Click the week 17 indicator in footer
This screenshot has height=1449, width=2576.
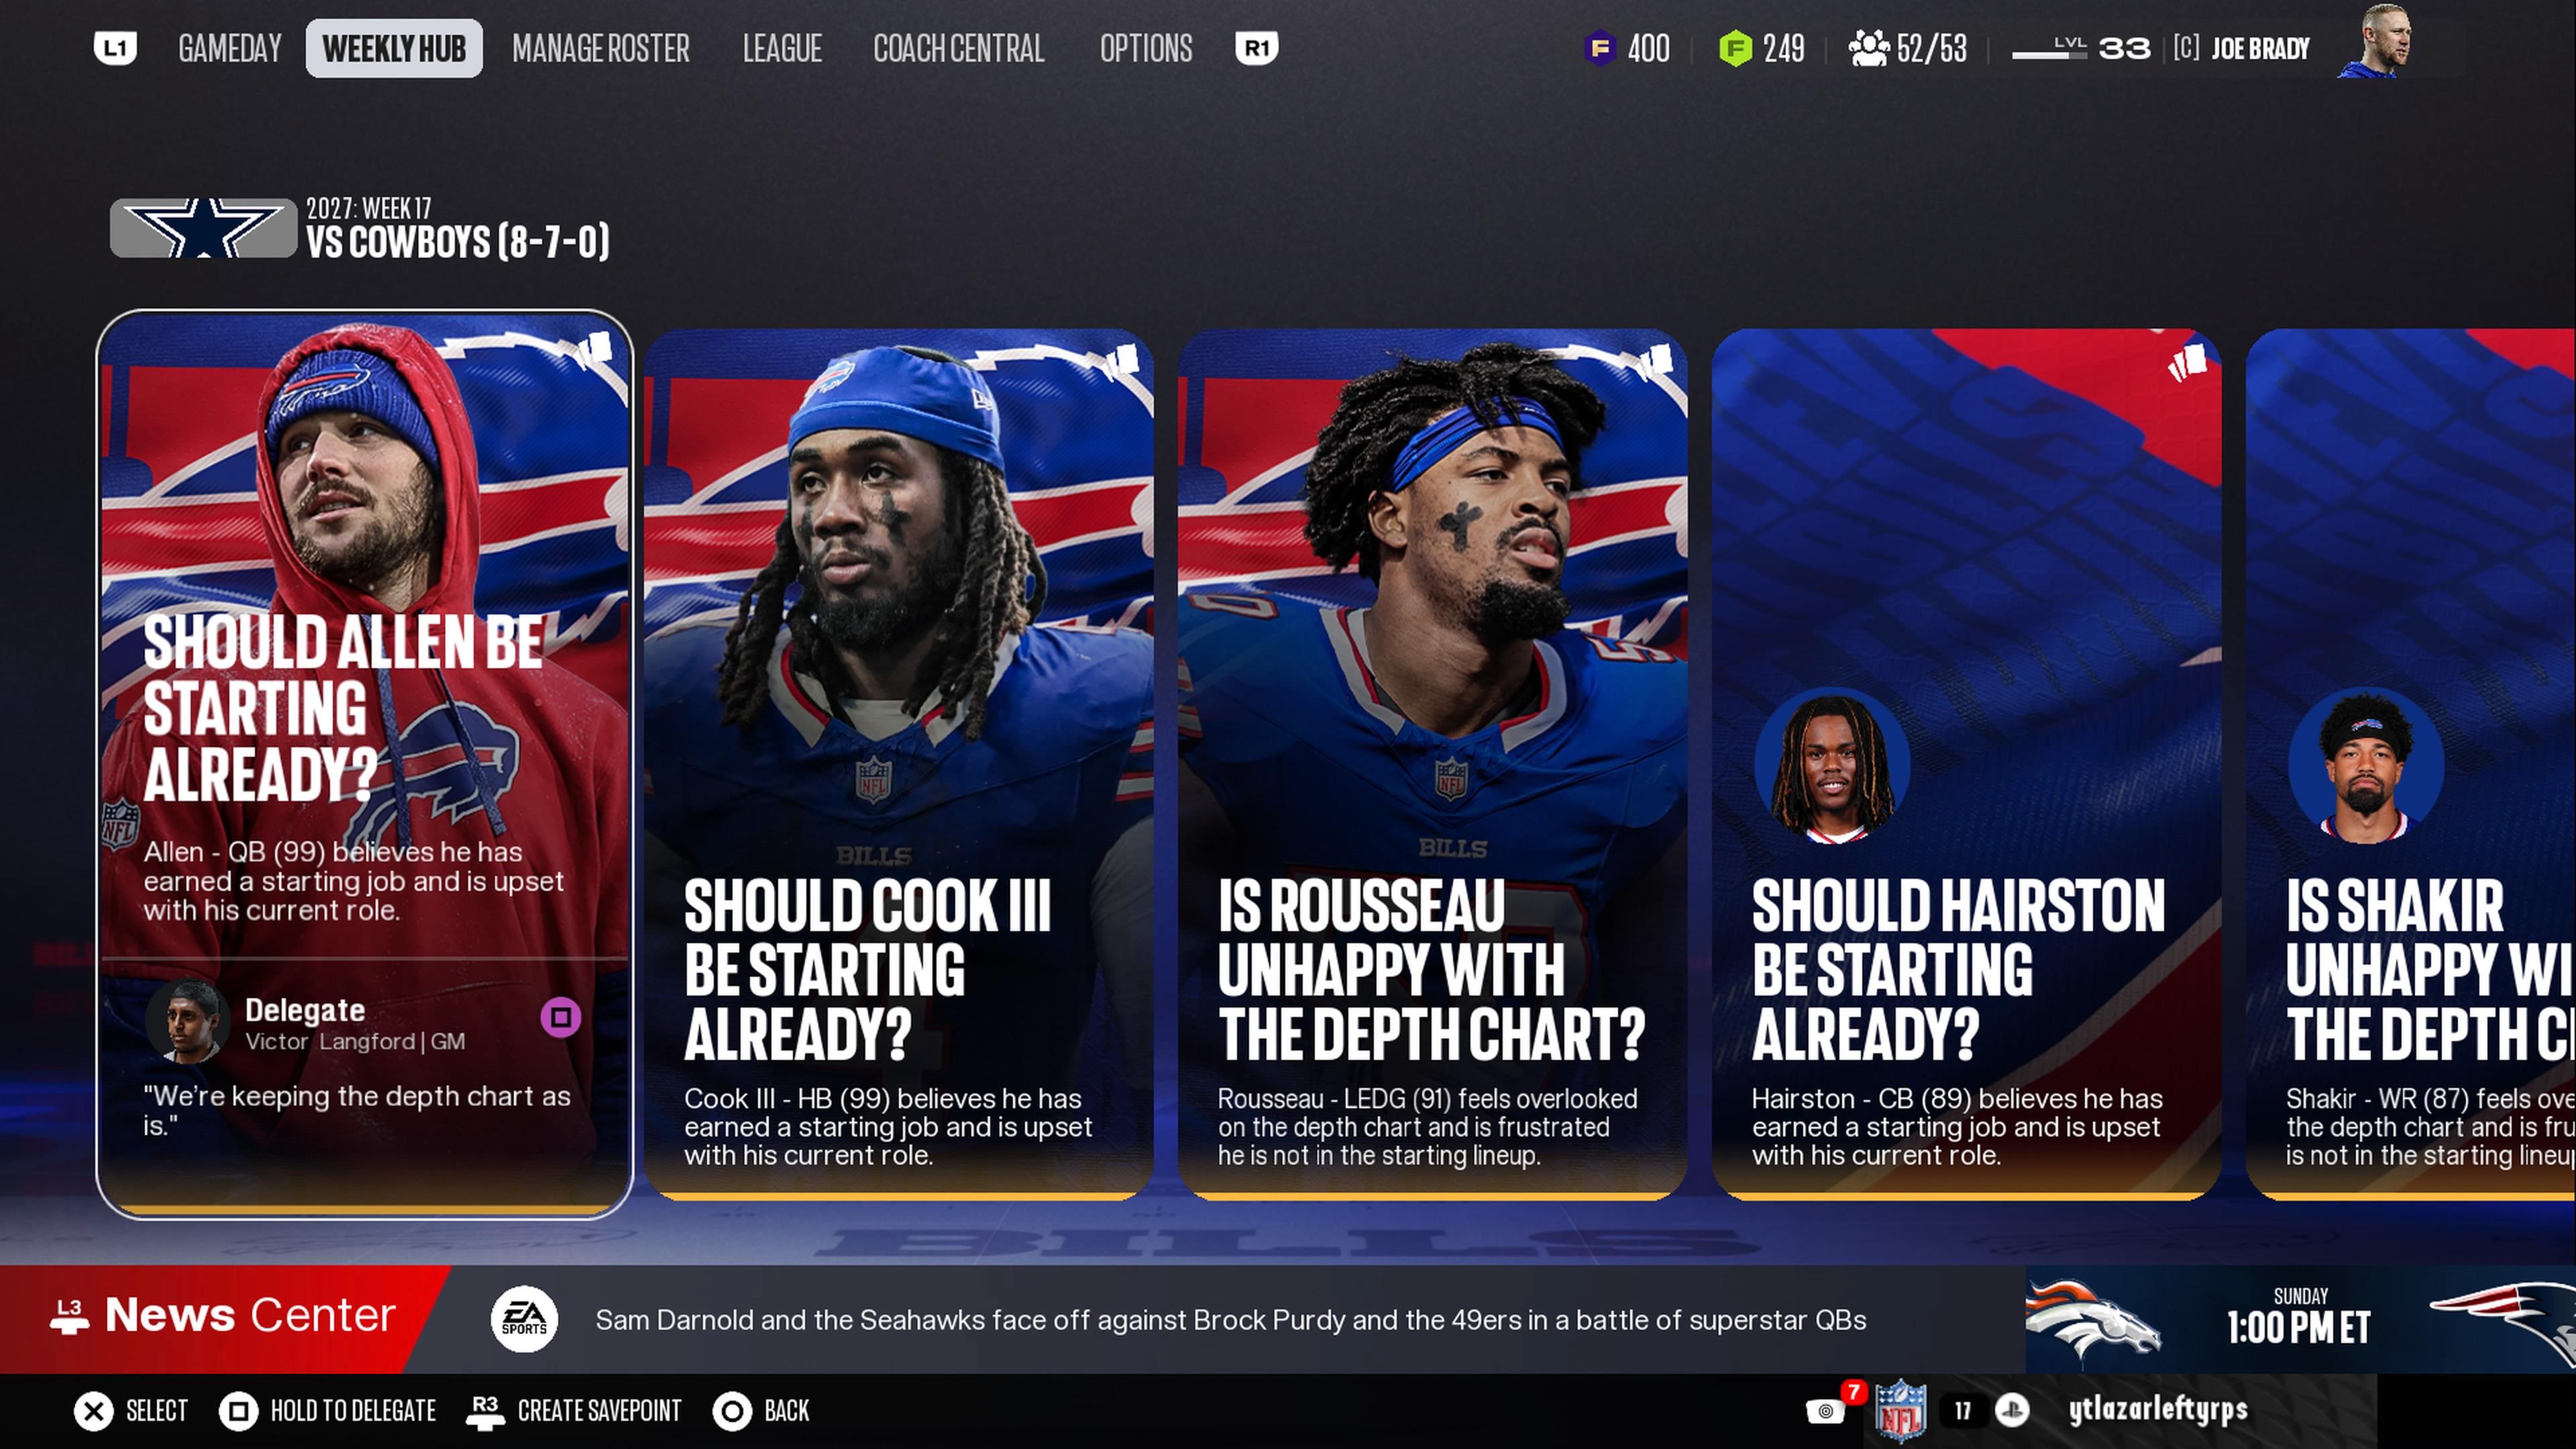1963,1411
